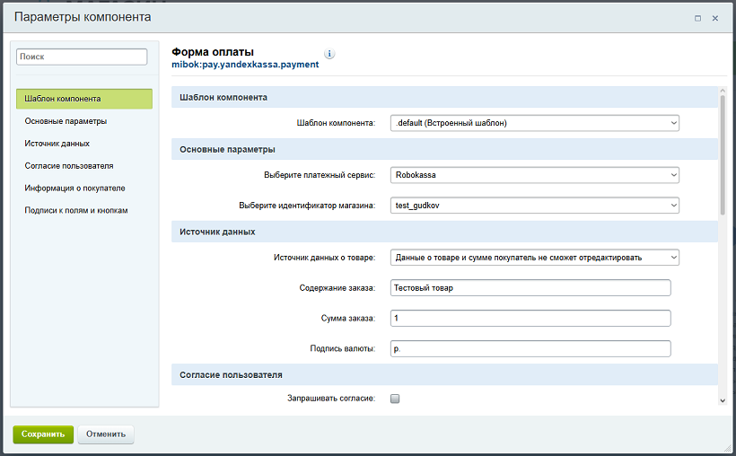736x456 pixels.
Task: Open the Источник данных о товаре dropdown
Action: (x=535, y=258)
